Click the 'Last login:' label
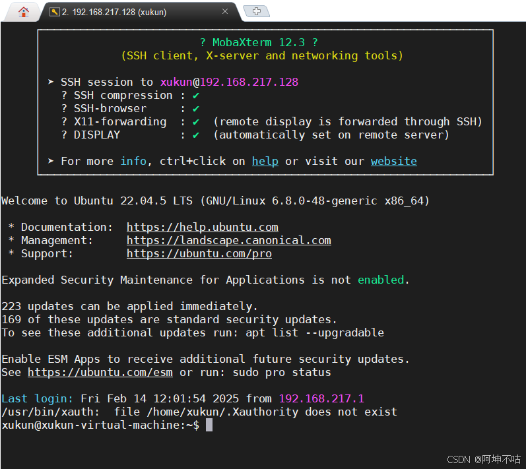The width and height of the screenshot is (526, 469). [x=37, y=398]
